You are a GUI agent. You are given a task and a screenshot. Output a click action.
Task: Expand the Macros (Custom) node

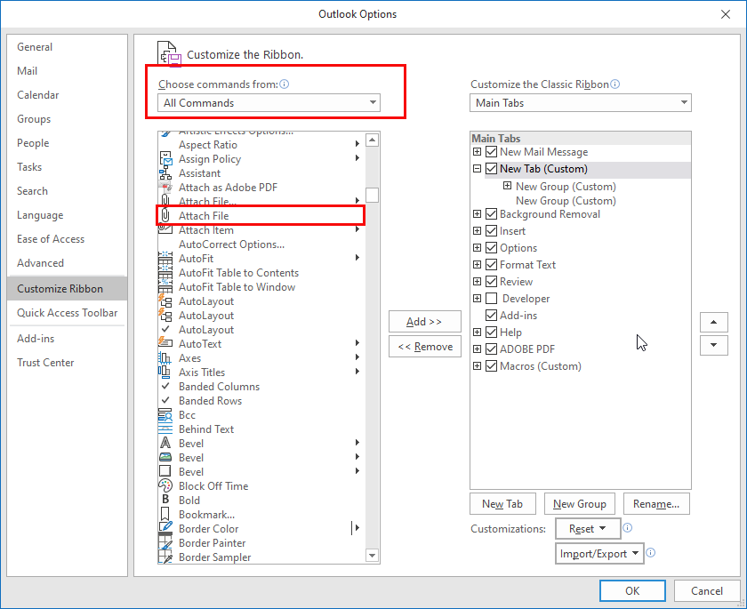click(x=477, y=365)
